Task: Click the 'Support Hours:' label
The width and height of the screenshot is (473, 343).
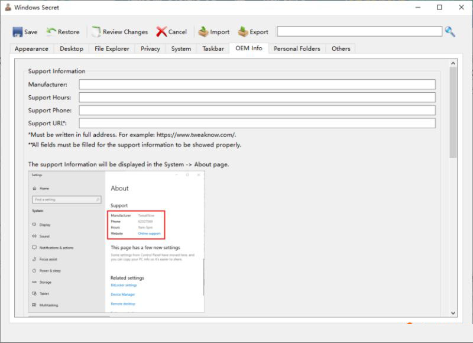Action: click(50, 98)
